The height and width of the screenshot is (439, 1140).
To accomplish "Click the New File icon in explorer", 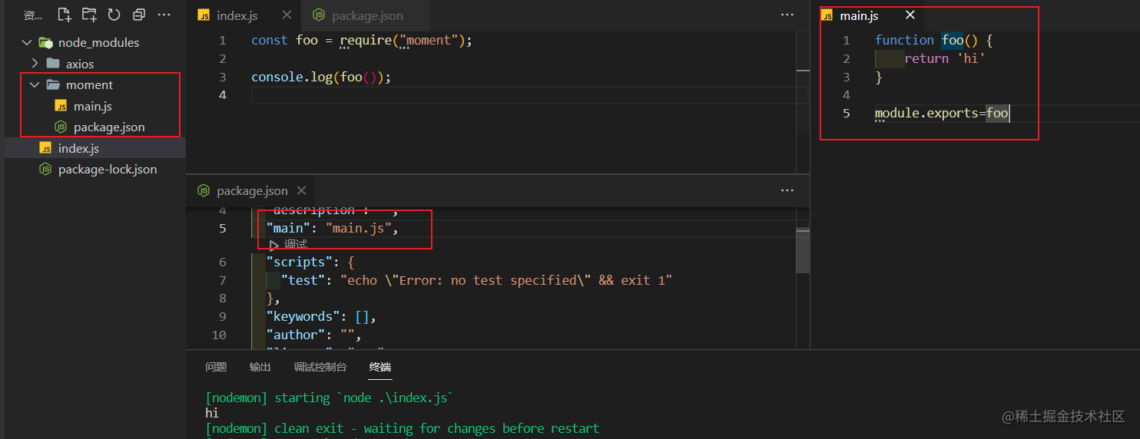I will (65, 15).
